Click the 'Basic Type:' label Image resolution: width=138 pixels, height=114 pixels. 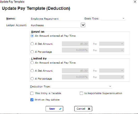[92, 19]
